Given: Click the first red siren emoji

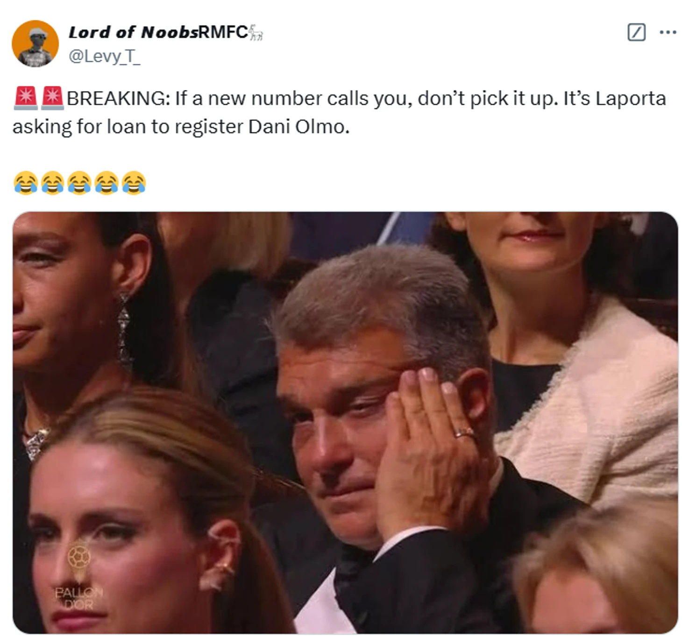Looking at the screenshot, I should coord(26,98).
